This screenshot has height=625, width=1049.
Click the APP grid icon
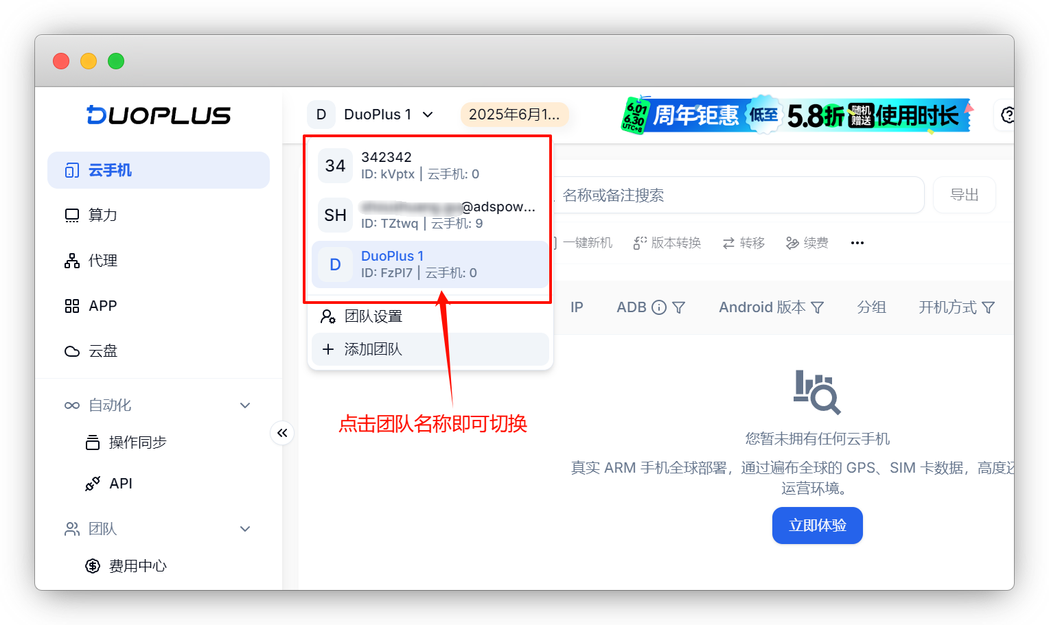[72, 306]
